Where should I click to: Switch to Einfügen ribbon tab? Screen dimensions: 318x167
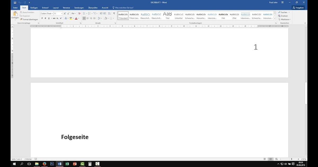(x=34, y=8)
